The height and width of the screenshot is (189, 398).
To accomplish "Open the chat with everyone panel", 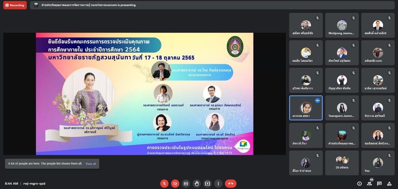I will [380, 184].
